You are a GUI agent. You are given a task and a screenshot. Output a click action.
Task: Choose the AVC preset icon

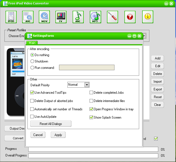(x=28, y=17)
